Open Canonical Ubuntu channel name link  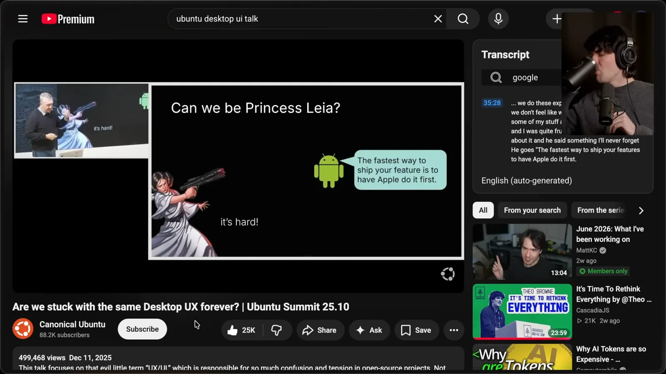pos(72,324)
